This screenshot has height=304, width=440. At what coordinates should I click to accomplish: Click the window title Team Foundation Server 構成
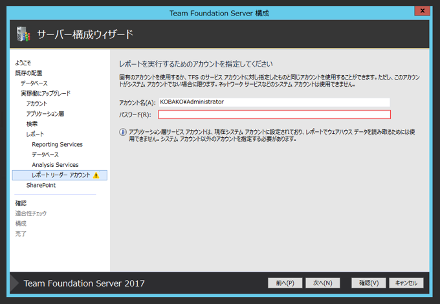219,13
